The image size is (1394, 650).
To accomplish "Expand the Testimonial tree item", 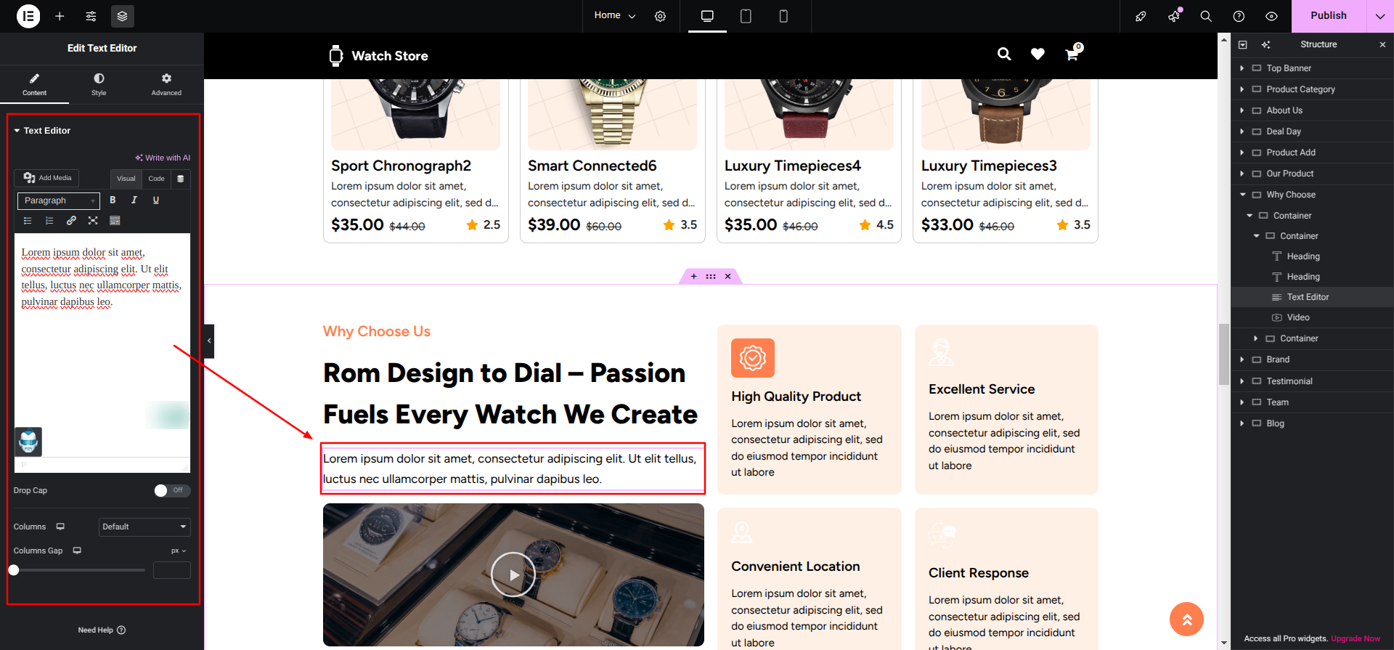I will [1242, 381].
